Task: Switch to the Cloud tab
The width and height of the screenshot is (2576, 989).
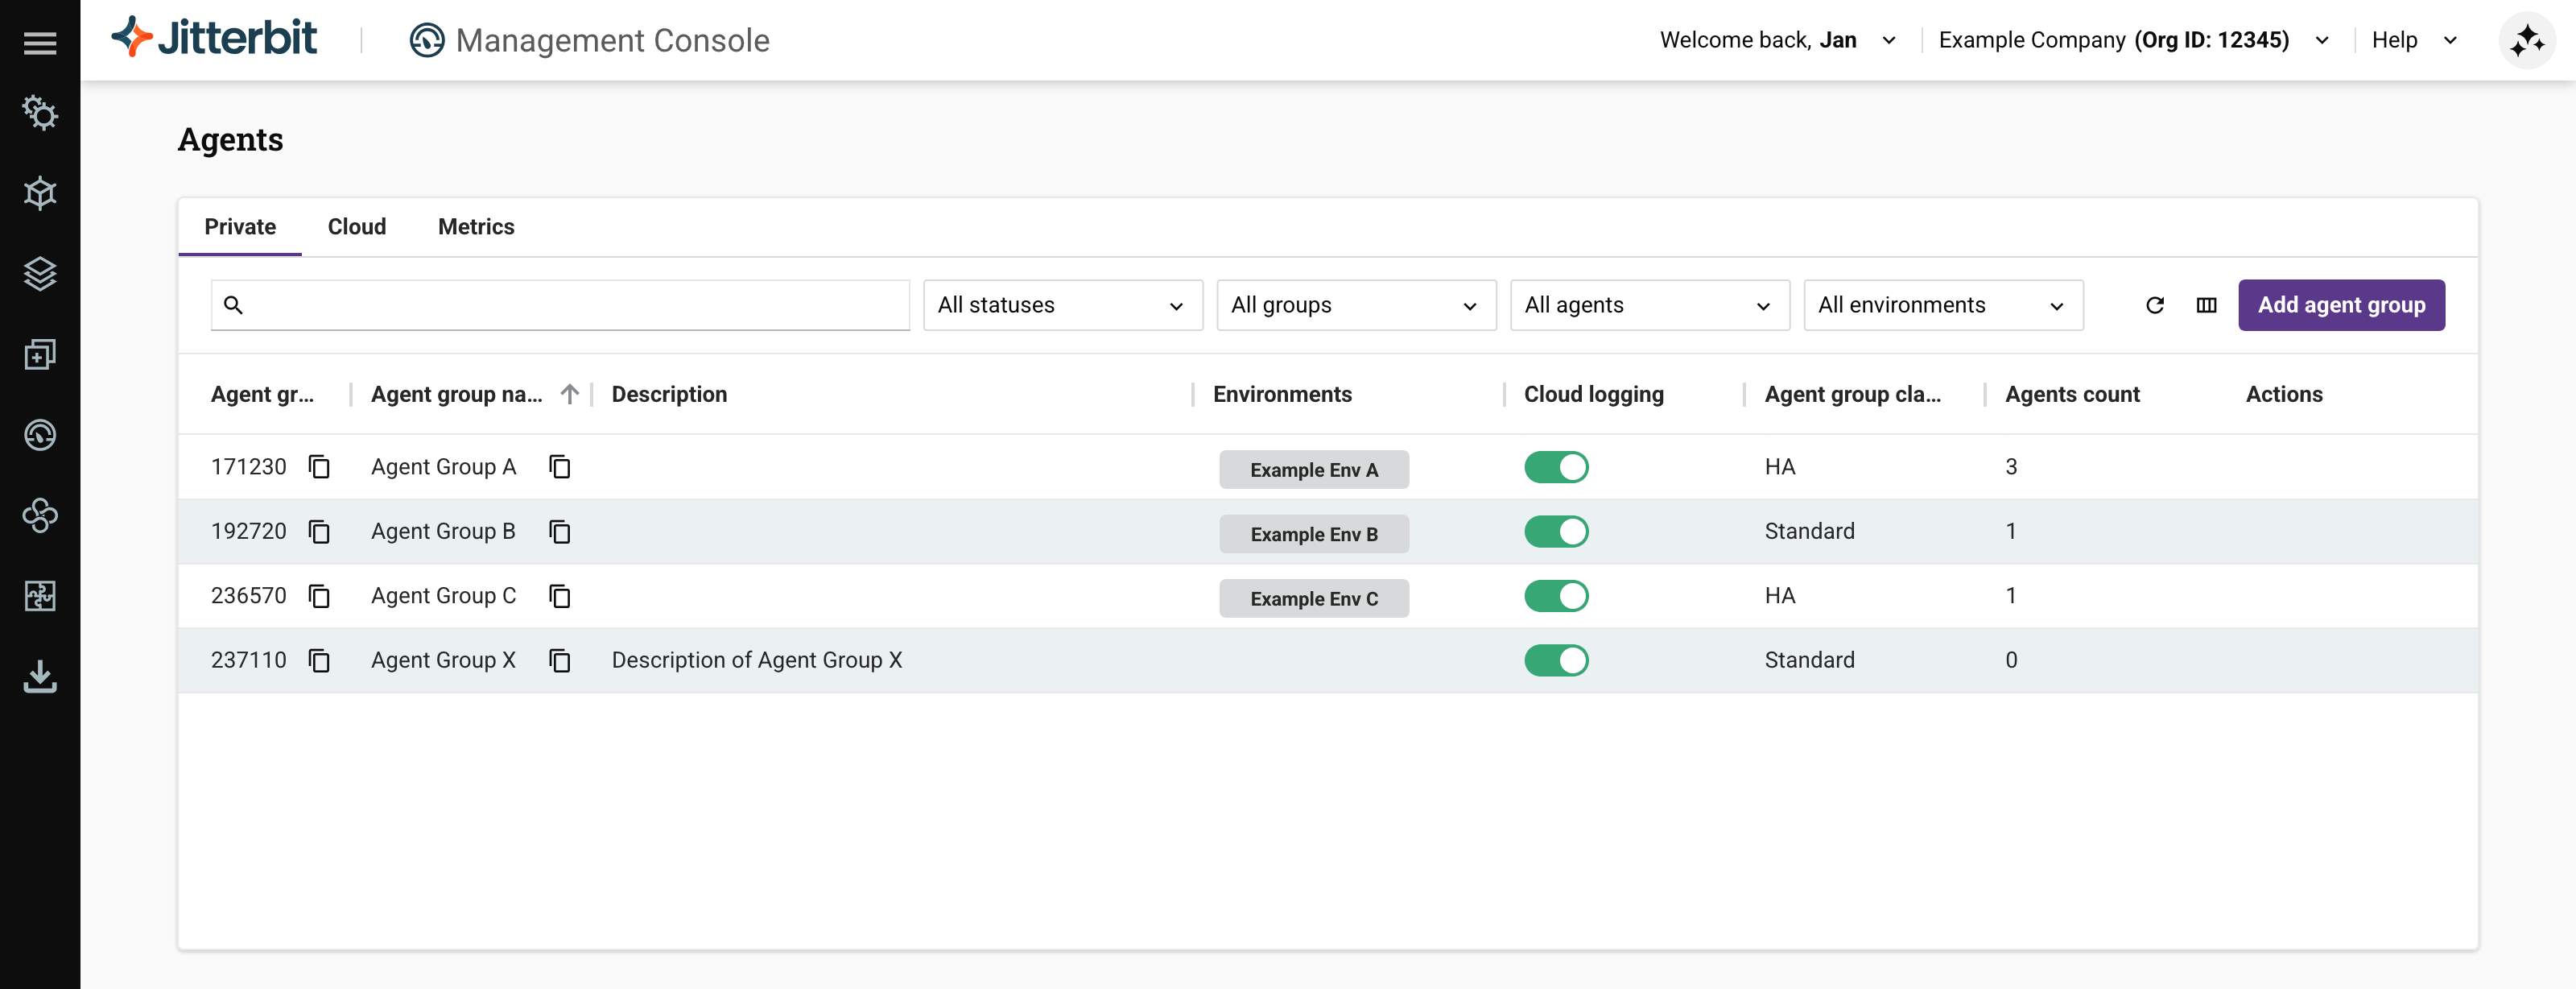Action: tap(357, 227)
